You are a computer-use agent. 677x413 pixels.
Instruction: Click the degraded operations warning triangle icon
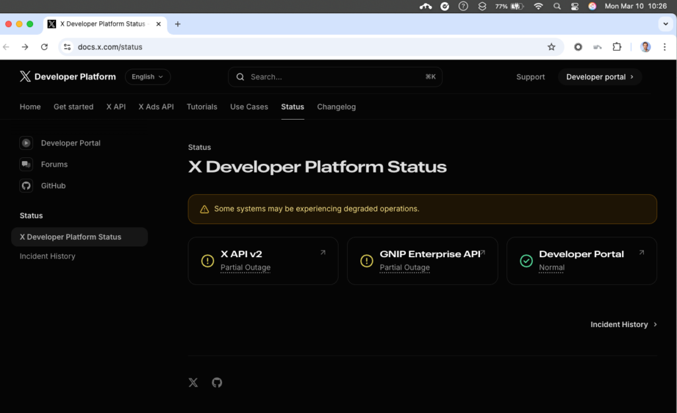pos(204,209)
